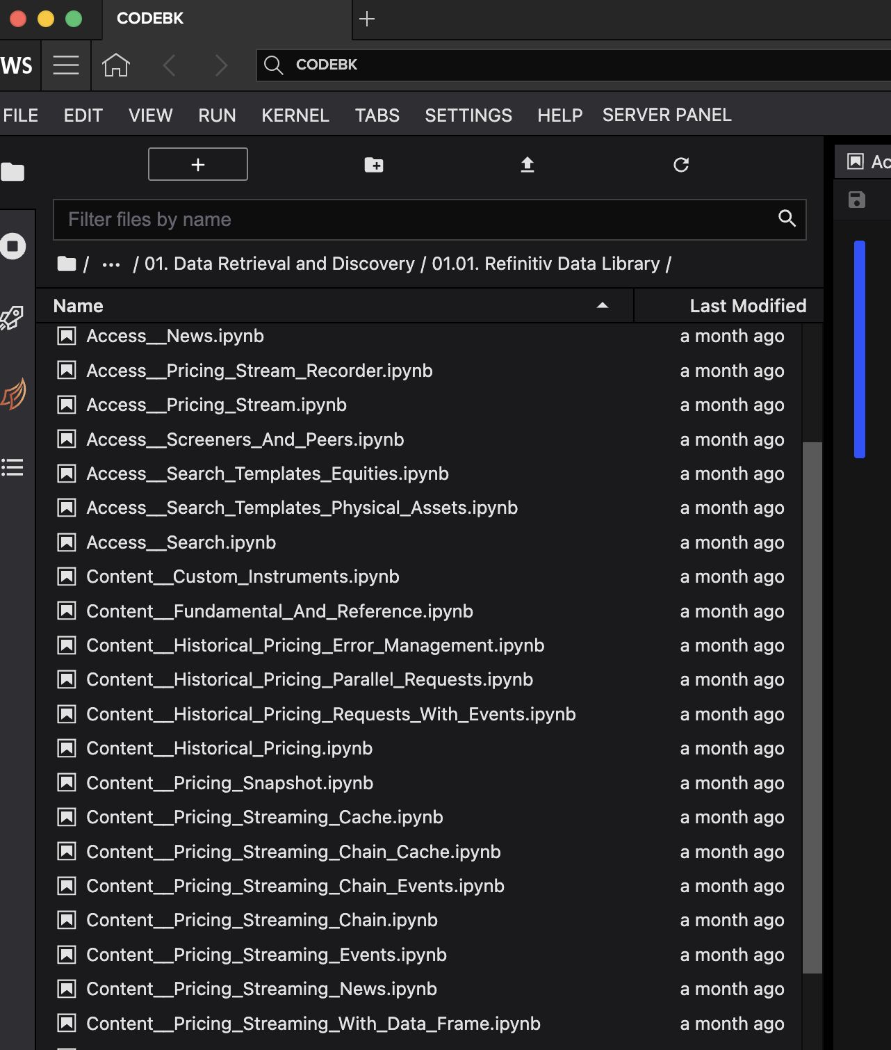The height and width of the screenshot is (1050, 891).
Task: Open the SETTINGS menu
Action: (468, 115)
